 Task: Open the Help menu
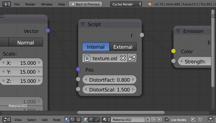[61, 4]
